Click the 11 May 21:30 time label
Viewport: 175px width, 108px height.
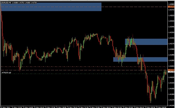[x=83, y=107]
